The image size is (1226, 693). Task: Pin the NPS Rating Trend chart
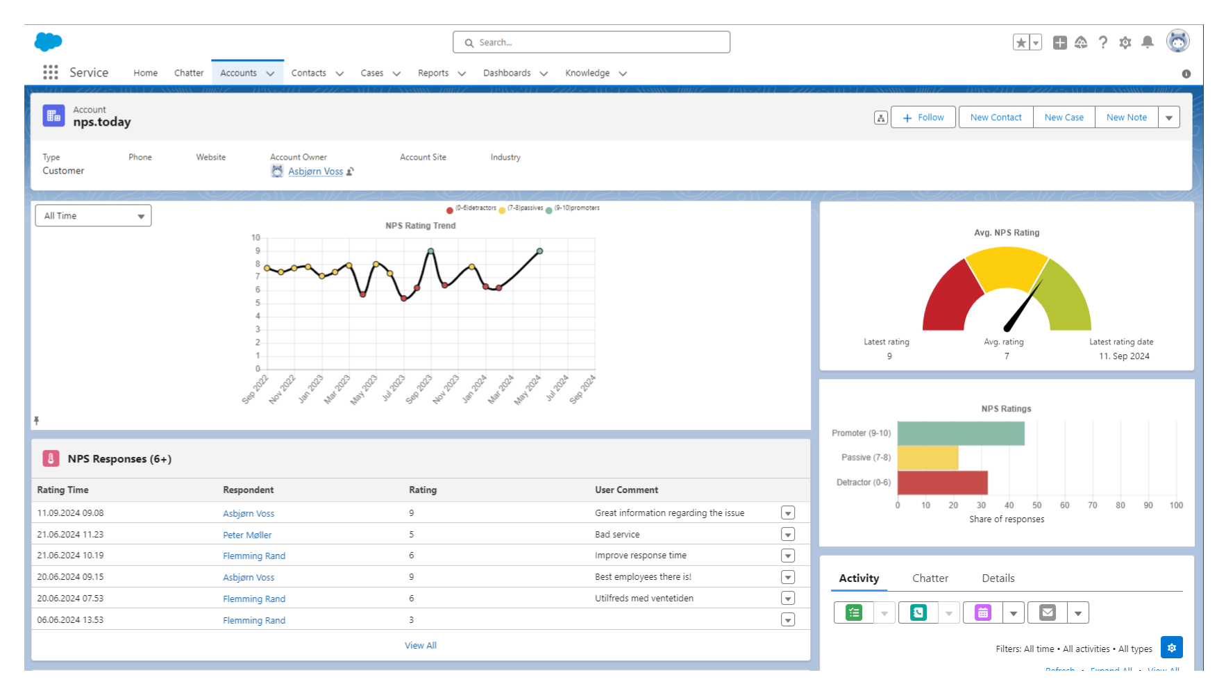point(37,419)
